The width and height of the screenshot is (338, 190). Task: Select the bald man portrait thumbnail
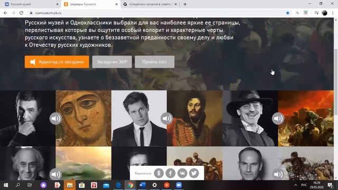coord(250,164)
